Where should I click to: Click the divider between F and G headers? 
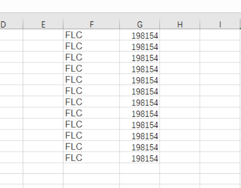click(x=120, y=24)
